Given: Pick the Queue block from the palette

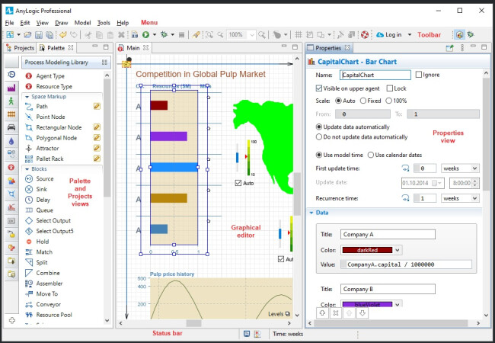Looking at the screenshot, I should [x=43, y=210].
